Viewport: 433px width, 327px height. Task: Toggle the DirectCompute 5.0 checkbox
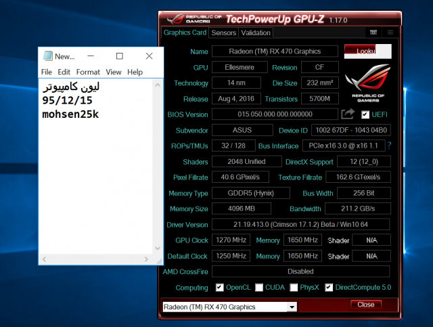coord(329,287)
